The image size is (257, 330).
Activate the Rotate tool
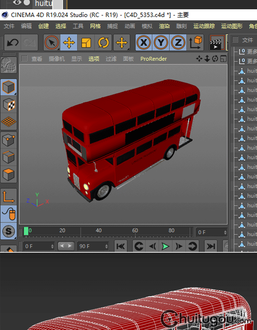[103, 43]
